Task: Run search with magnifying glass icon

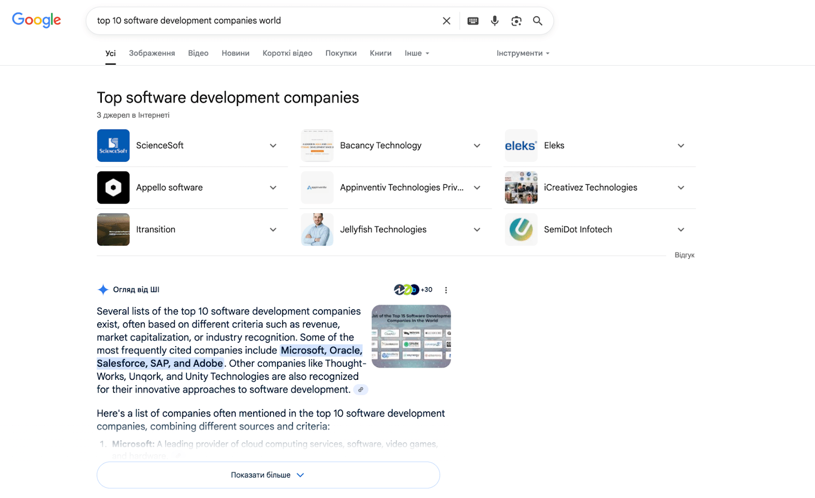Action: [537, 21]
